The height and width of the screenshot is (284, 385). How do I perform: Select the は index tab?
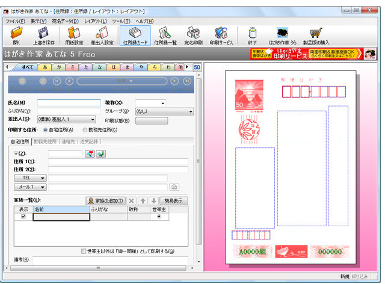114,67
